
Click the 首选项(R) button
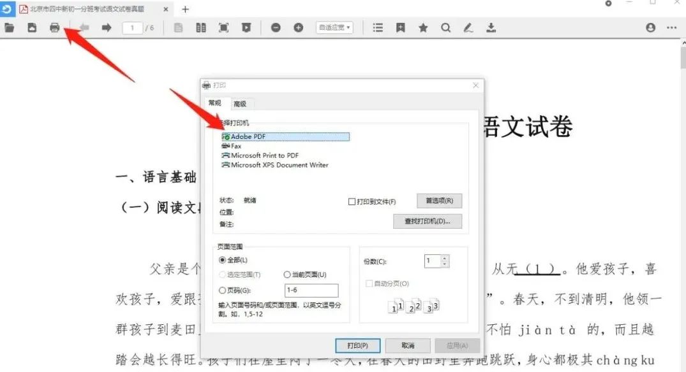439,201
